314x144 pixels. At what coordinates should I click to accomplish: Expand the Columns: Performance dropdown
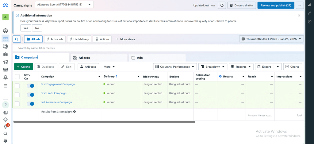175,67
